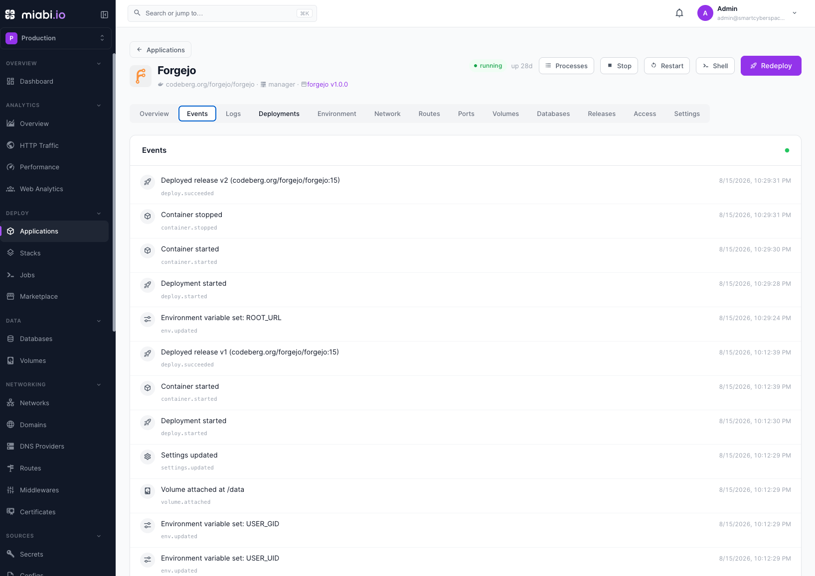Open Volumes in the sidebar

[x=54, y=361]
